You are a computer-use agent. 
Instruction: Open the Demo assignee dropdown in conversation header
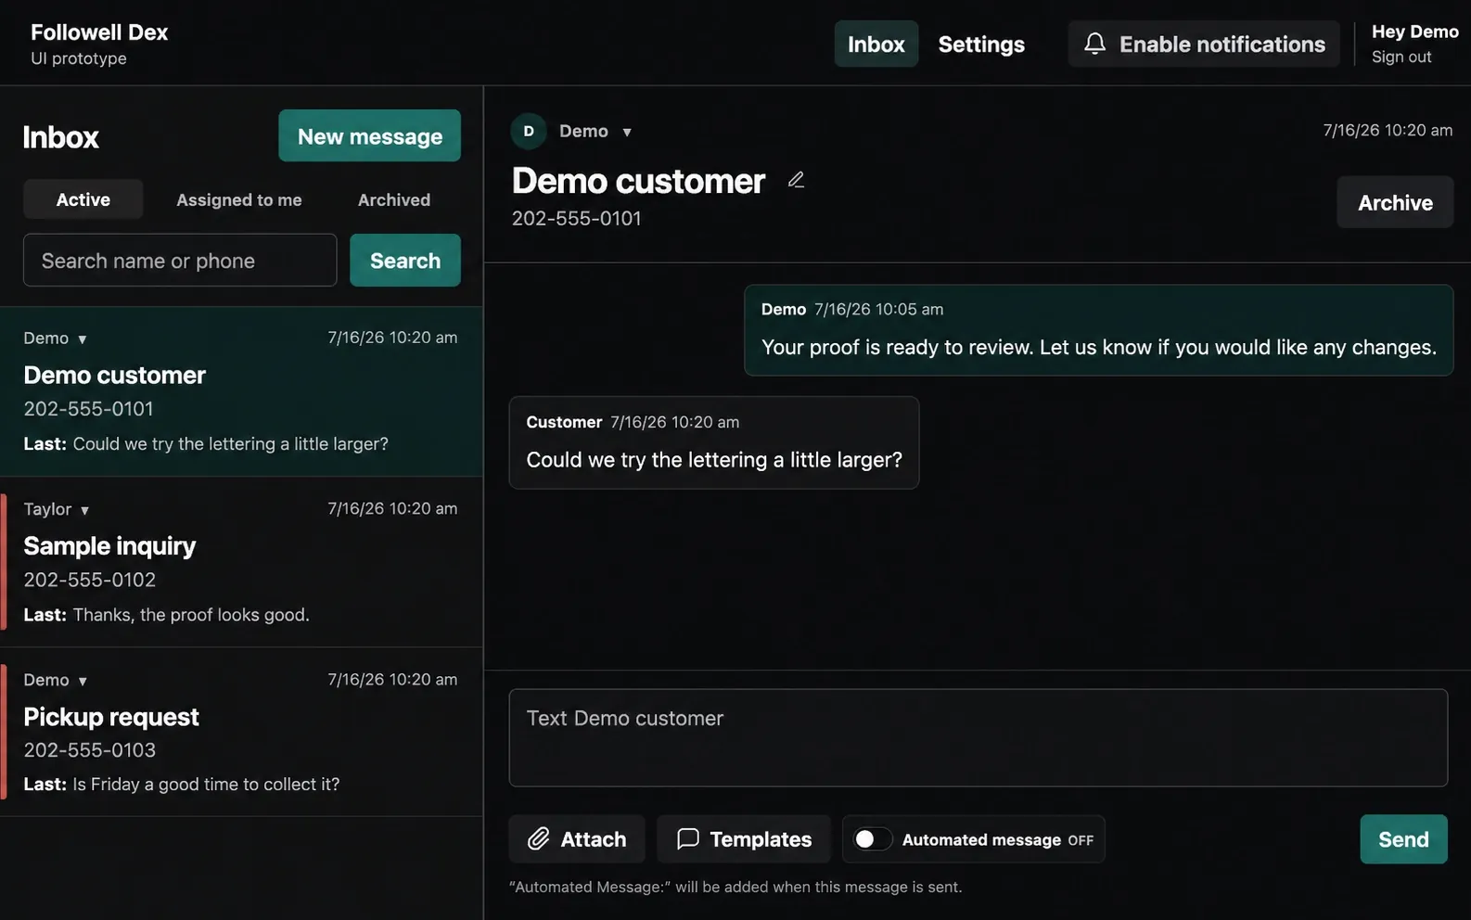click(x=595, y=132)
